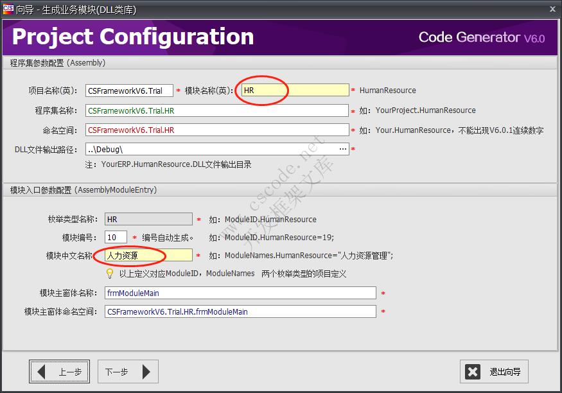Click the left arrow icon on 上一步 button
The width and height of the screenshot is (562, 393).
tap(43, 371)
